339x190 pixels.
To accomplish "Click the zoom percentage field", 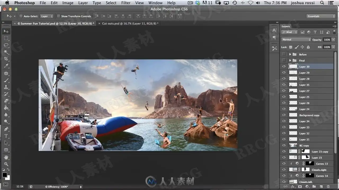I will coord(20,187).
